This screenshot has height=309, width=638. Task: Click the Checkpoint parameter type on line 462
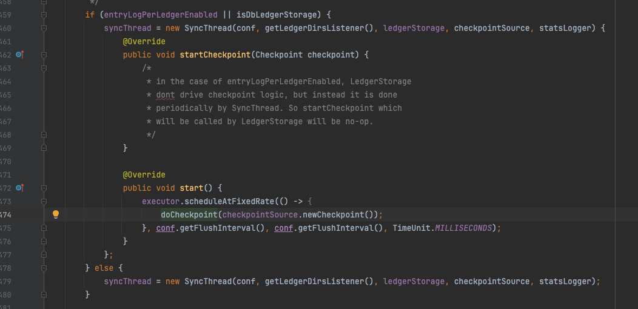(279, 55)
